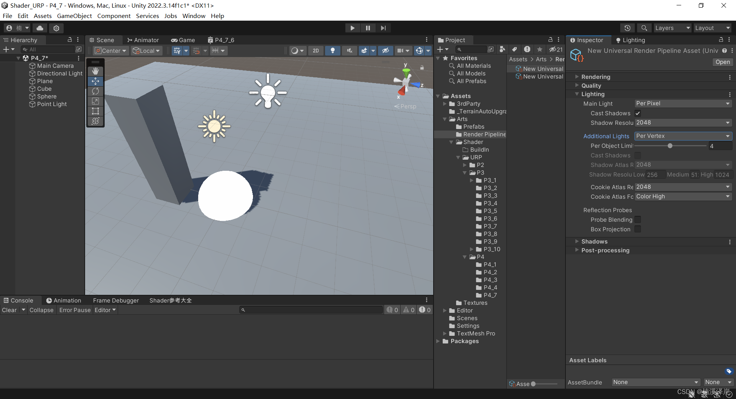Click the Pause button

(x=368, y=28)
